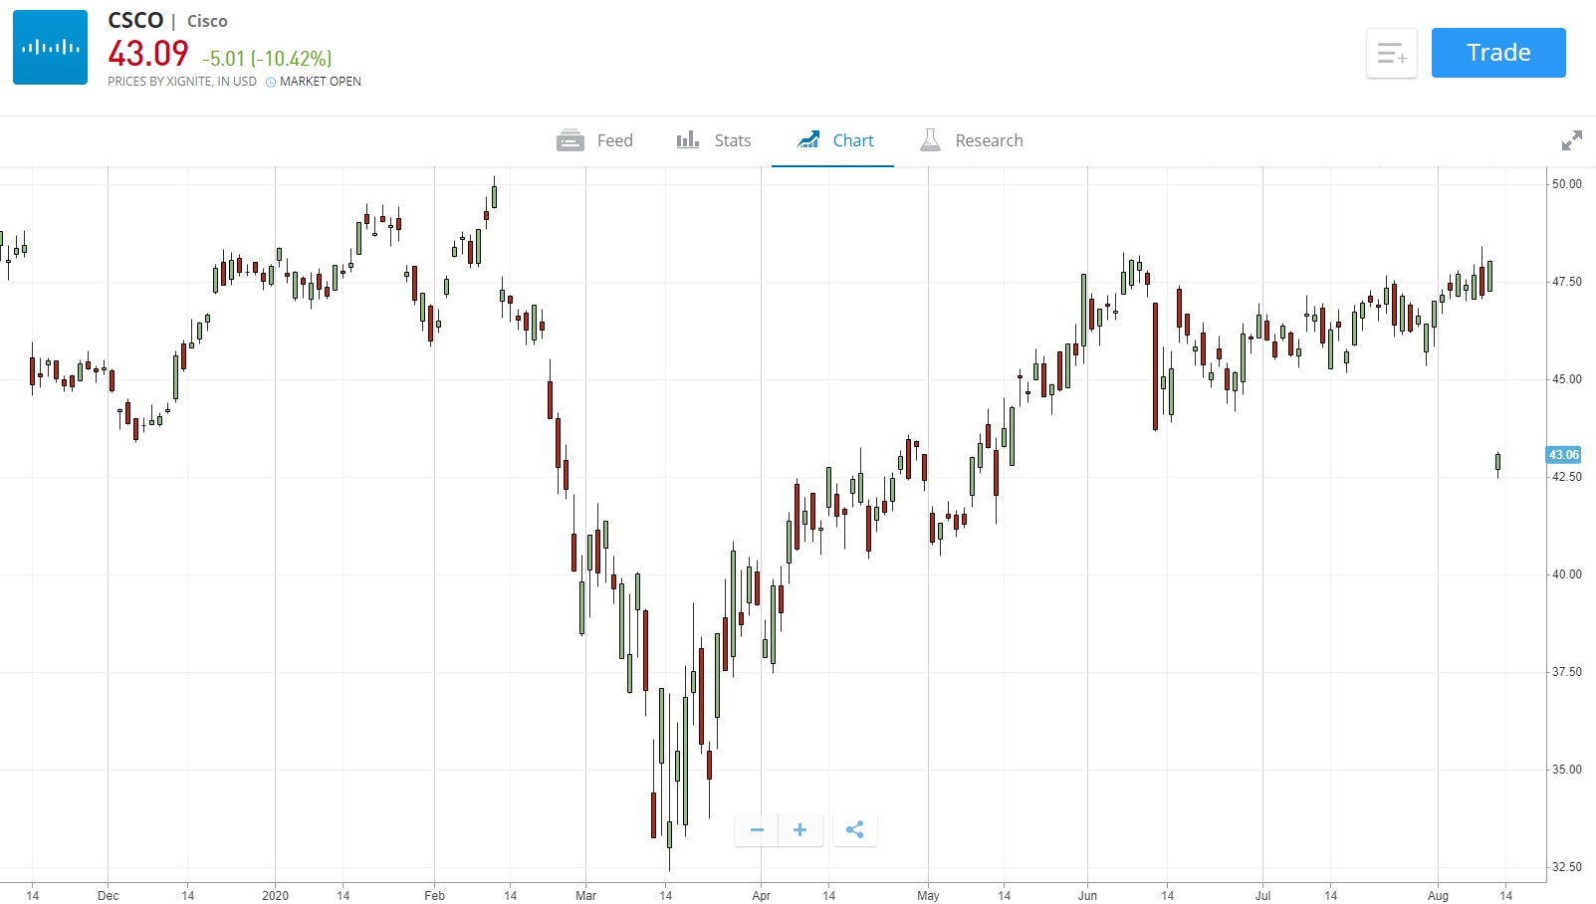This screenshot has height=904, width=1596.
Task: Click the market open clock icon
Action: click(x=271, y=83)
